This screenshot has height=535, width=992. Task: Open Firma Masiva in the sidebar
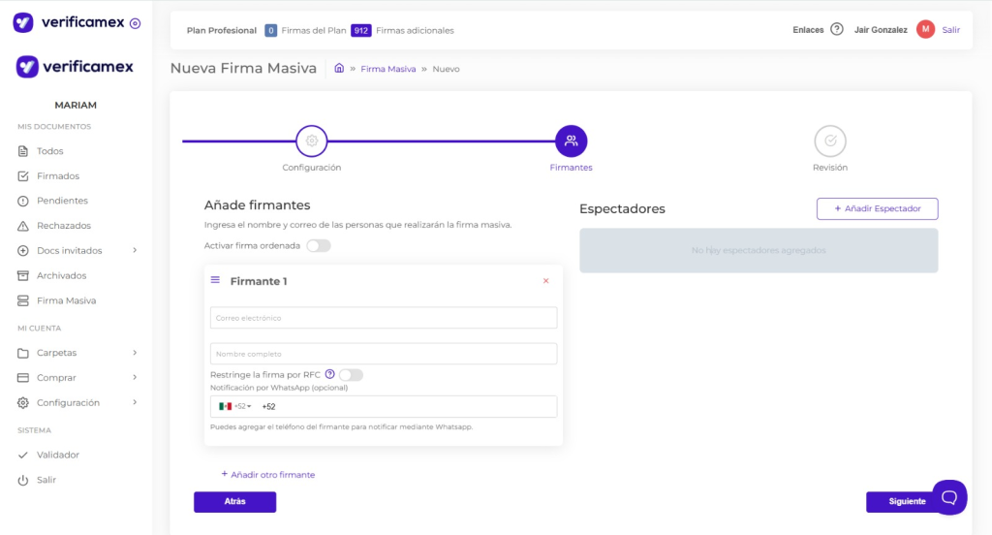coord(66,300)
